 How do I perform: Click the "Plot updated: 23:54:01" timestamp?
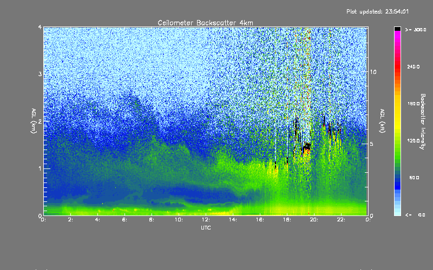(377, 11)
